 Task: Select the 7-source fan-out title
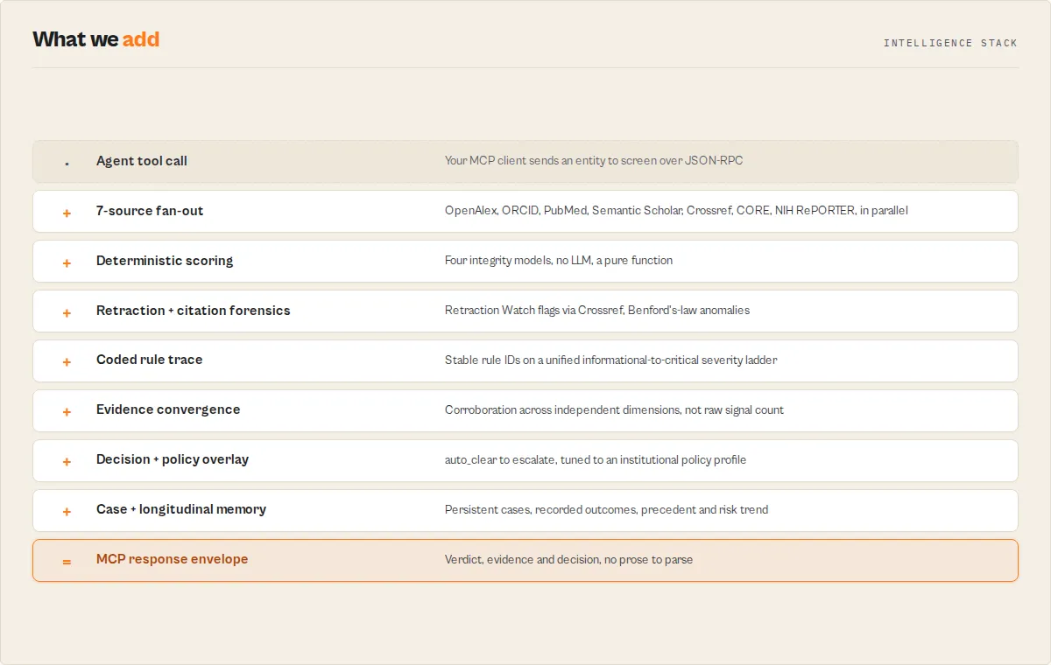click(150, 211)
